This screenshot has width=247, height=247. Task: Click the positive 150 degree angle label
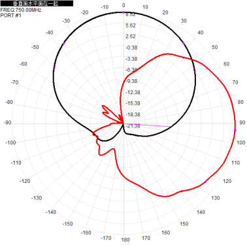(x=184, y=224)
